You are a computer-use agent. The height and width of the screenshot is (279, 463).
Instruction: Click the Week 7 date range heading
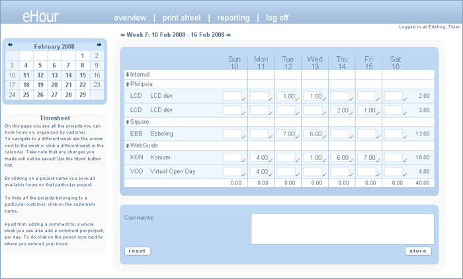[x=175, y=35]
